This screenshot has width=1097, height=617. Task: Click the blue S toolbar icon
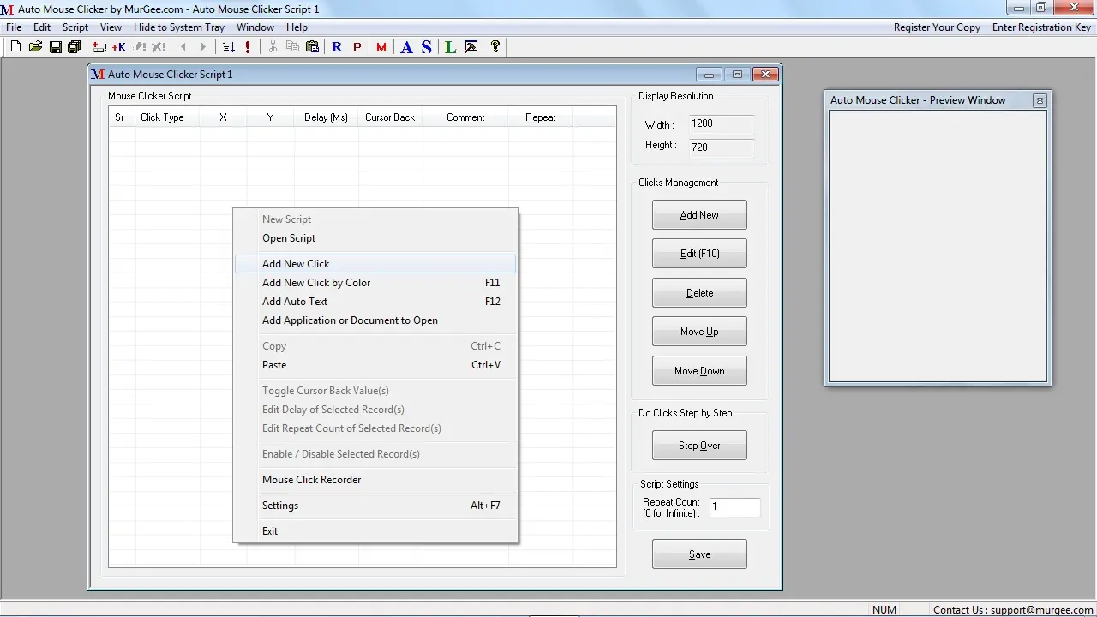(426, 47)
